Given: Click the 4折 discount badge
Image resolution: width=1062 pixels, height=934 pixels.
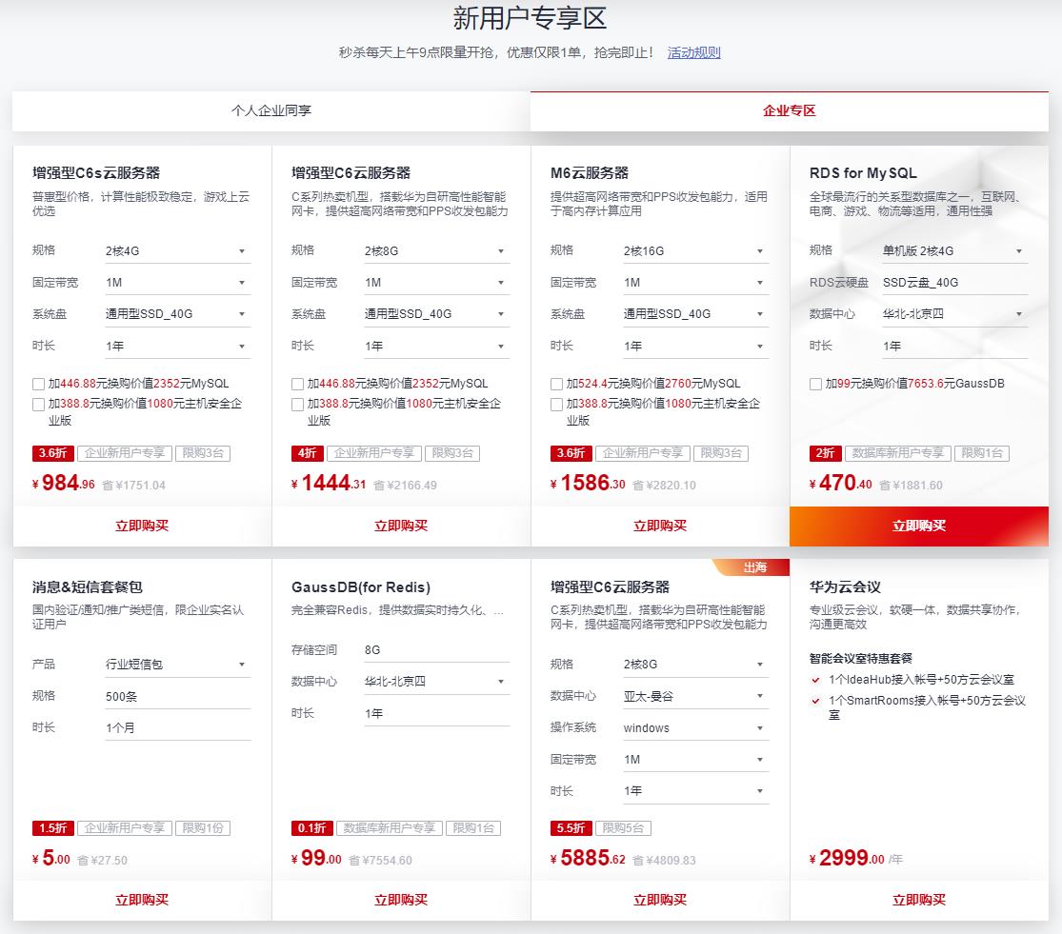Looking at the screenshot, I should coord(308,453).
